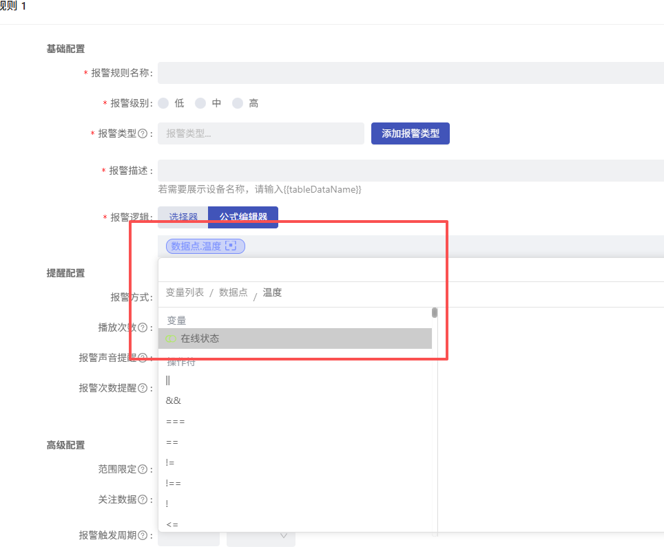Image resolution: width=664 pixels, height=549 pixels.
Task: Insert the == operator
Action: coord(172,442)
